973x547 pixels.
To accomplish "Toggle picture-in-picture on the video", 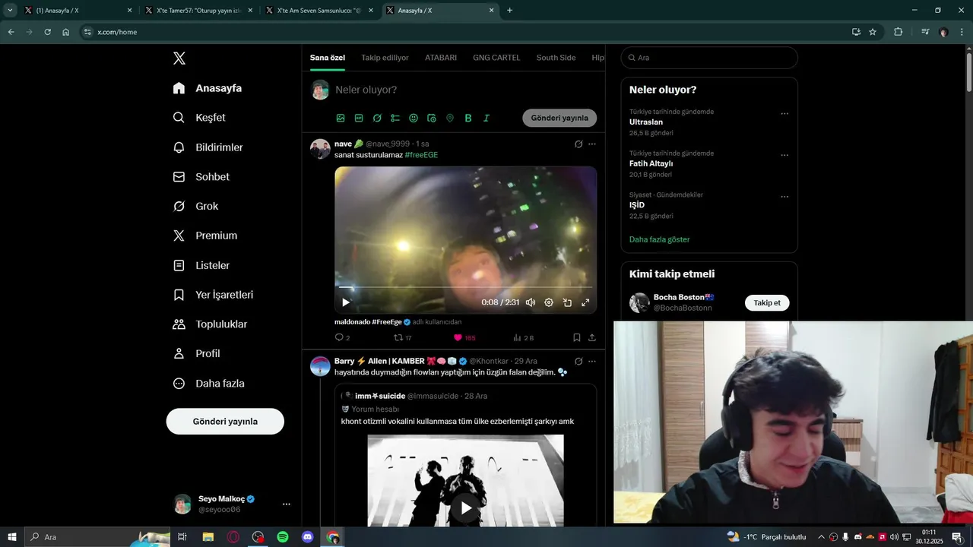I will pyautogui.click(x=567, y=302).
